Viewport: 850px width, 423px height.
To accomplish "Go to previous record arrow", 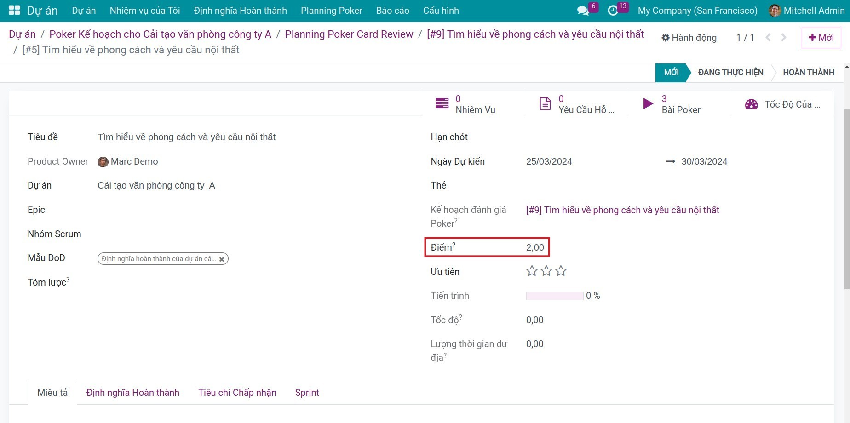I will 768,37.
